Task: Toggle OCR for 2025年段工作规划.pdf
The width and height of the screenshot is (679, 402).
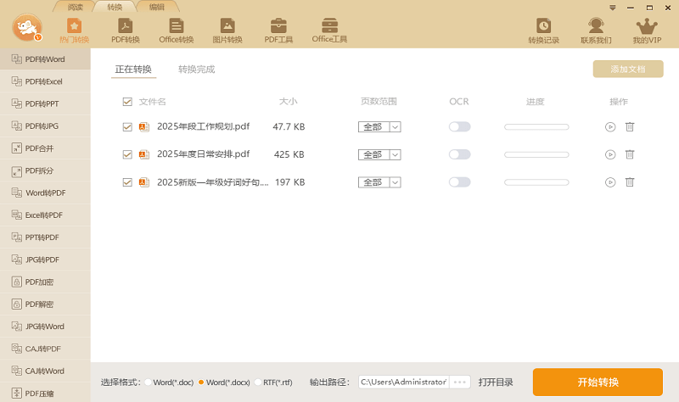Action: pos(459,127)
